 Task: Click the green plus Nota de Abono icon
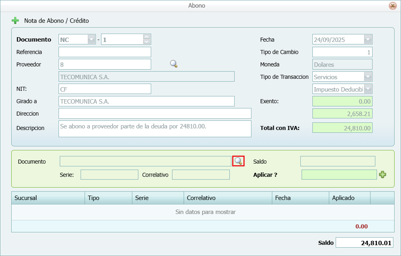[x=15, y=20]
